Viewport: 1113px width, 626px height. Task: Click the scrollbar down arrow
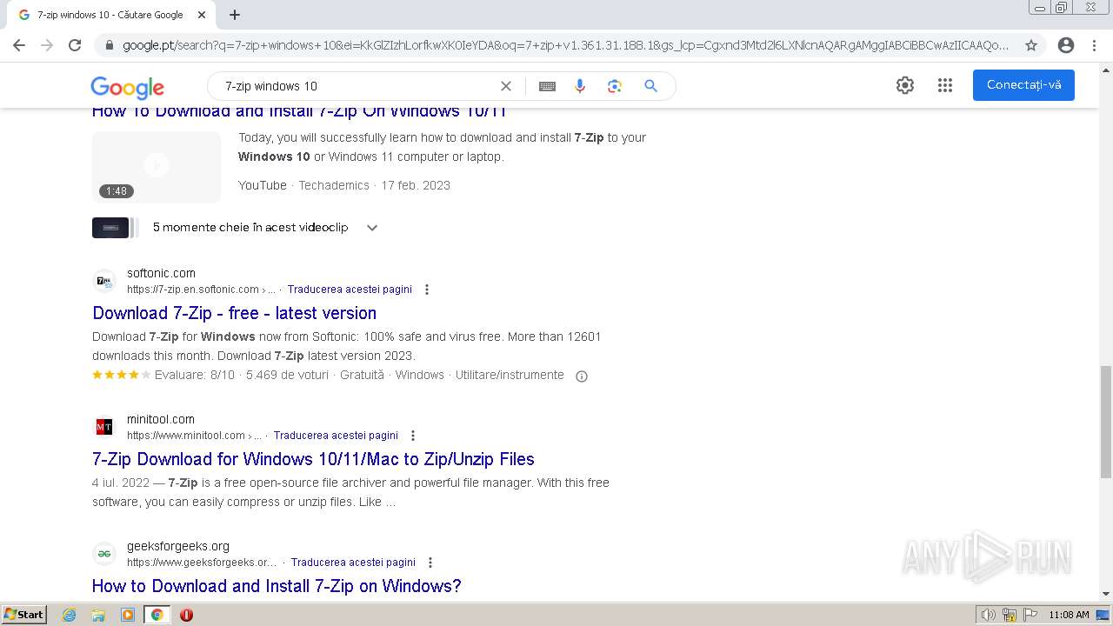point(1106,594)
